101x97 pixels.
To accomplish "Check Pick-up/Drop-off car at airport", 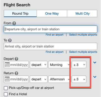I will (x=6, y=88).
